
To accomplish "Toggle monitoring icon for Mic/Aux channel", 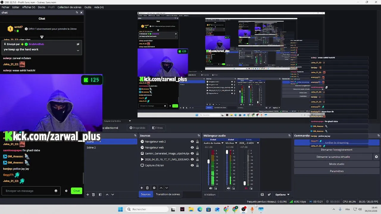I will (x=233, y=188).
